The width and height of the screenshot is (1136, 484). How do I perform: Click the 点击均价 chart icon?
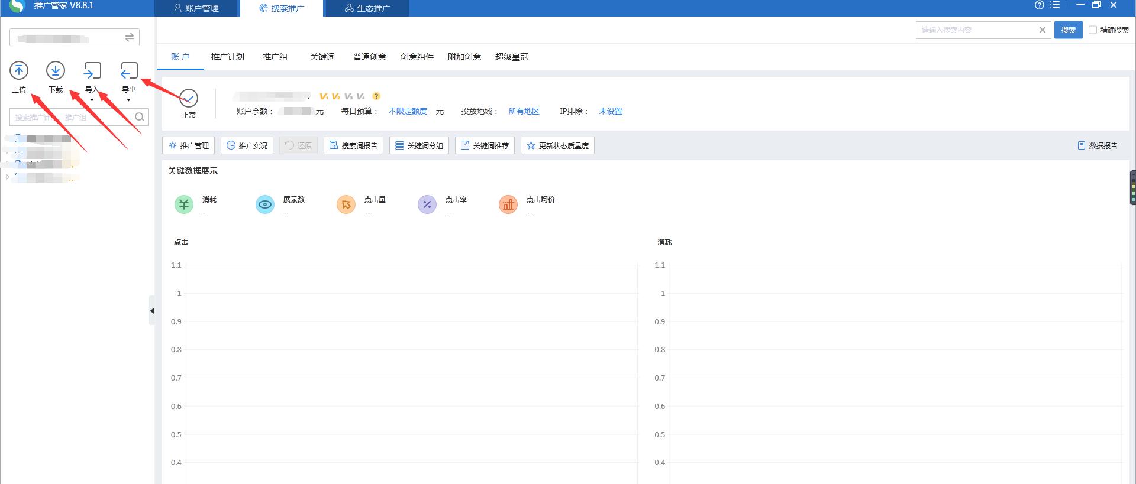click(x=508, y=204)
